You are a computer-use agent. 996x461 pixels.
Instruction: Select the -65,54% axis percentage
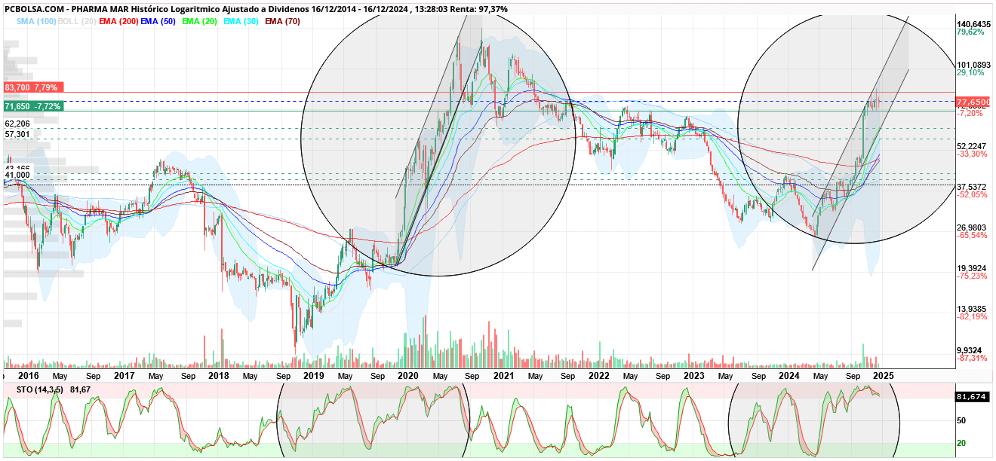971,236
